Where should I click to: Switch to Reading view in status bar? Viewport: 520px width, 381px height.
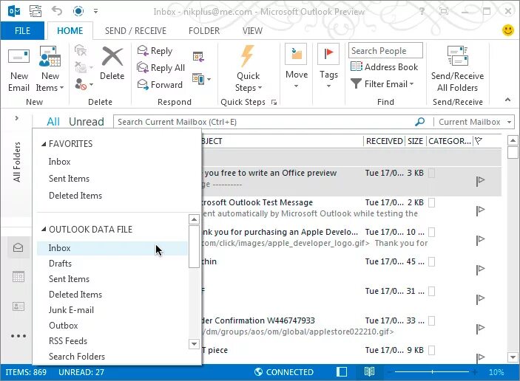369,371
